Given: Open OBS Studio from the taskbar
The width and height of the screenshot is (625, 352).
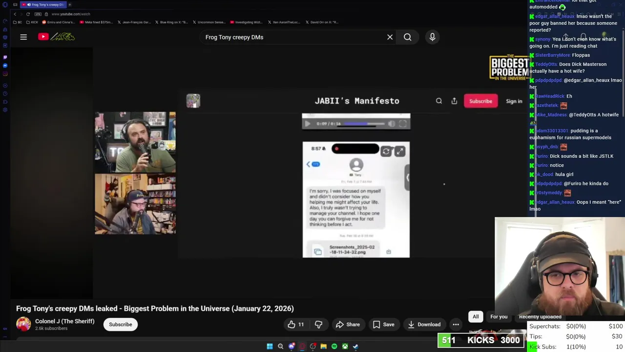Looking at the screenshot, I should click(312, 347).
